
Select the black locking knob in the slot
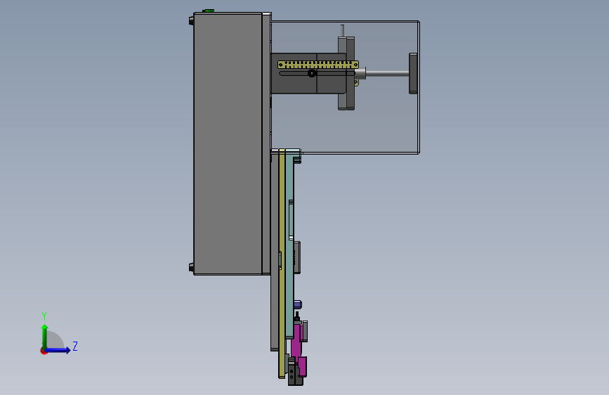(312, 73)
